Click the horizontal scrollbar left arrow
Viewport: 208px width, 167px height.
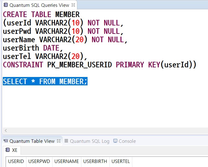coord(6,130)
